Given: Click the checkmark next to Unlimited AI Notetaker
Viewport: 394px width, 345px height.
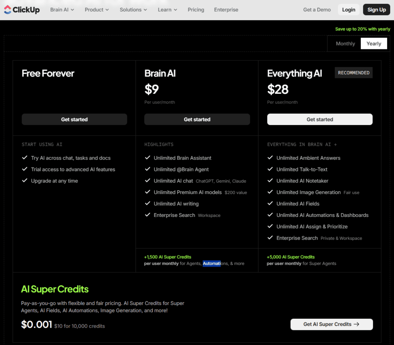Looking at the screenshot, I should 270,181.
